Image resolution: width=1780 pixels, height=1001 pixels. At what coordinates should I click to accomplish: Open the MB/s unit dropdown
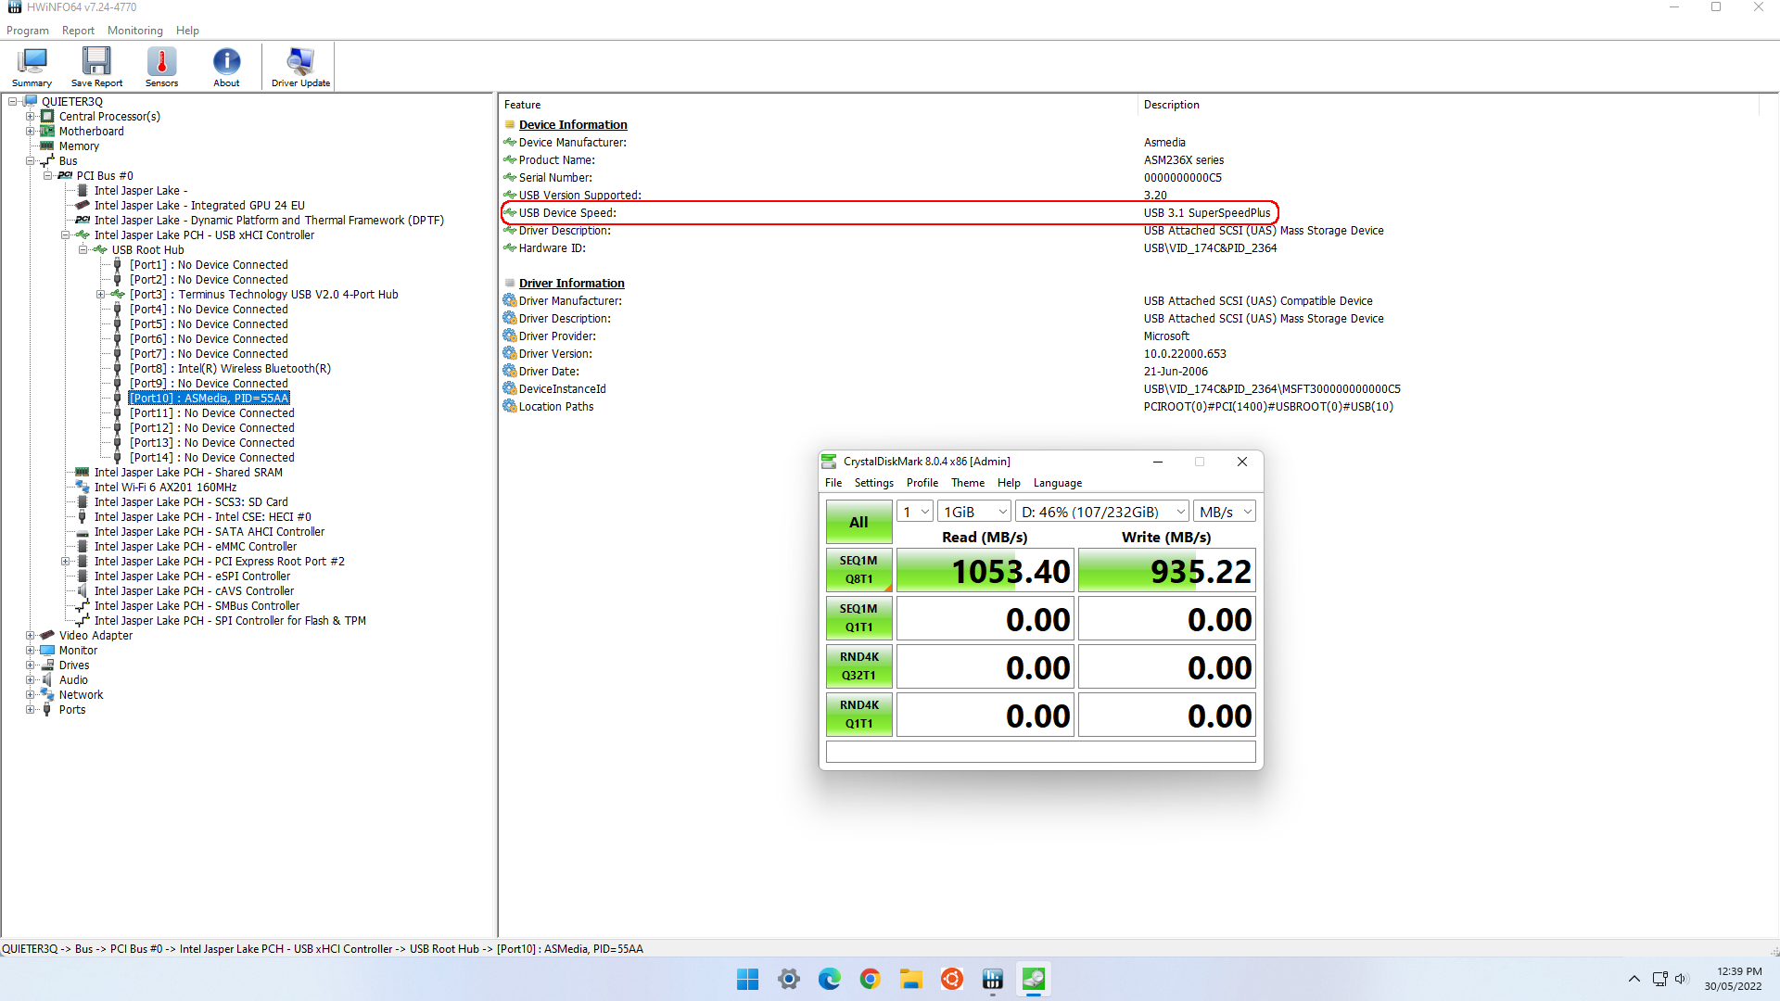click(1225, 512)
